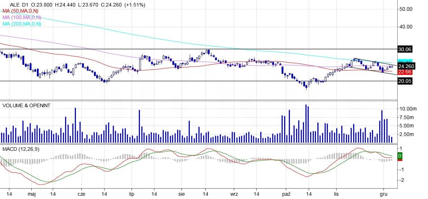
Task: Click the 'wrz' month on time axis
Action: [234, 194]
